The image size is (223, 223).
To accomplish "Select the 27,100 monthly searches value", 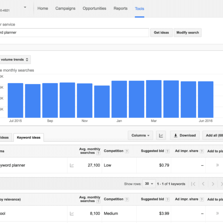I will 94,165.
